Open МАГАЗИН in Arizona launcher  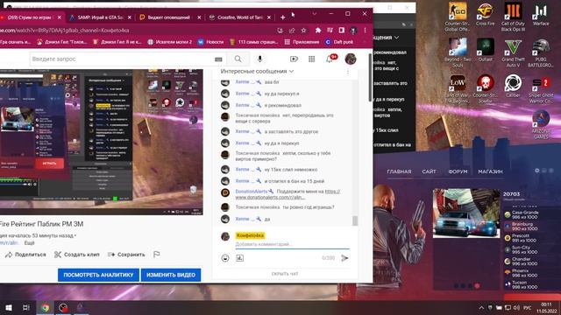tap(490, 171)
